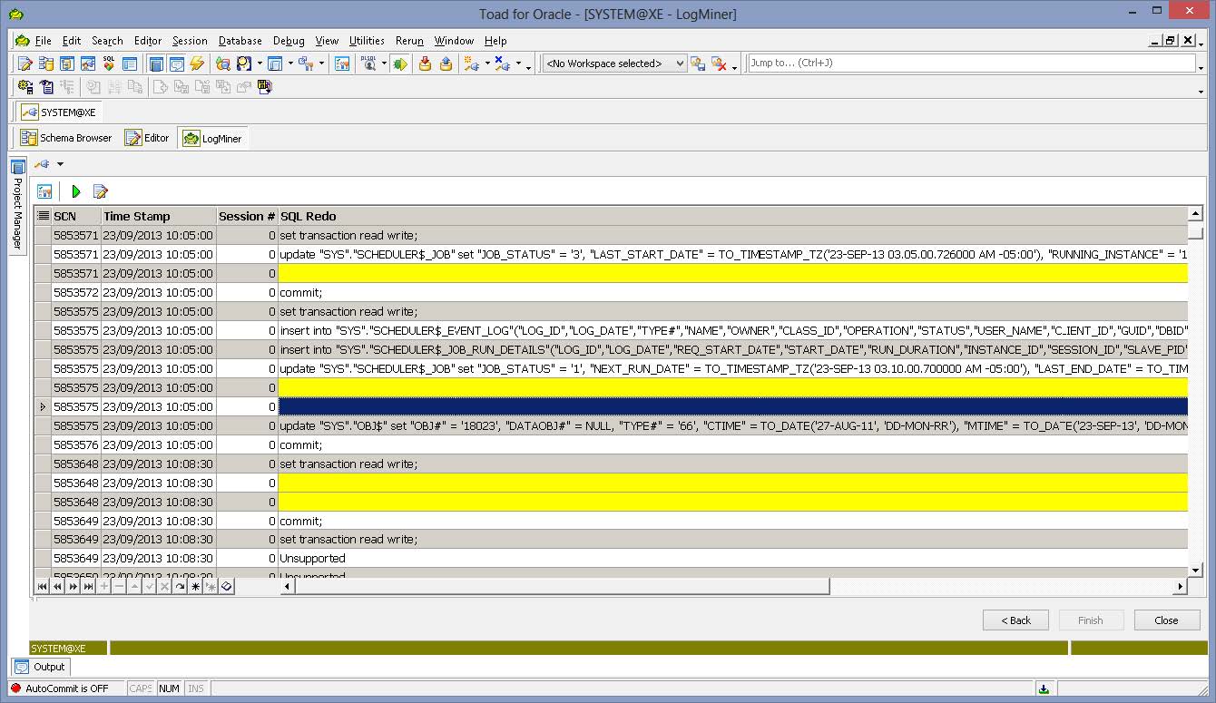The image size is (1216, 703).
Task: Click the Jump to search field
Action: (971, 63)
